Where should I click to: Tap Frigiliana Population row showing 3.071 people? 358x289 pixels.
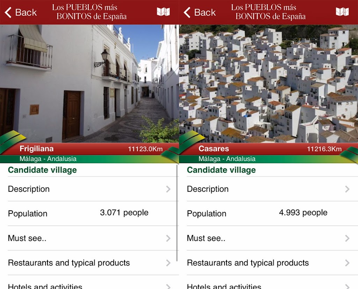tap(89, 214)
